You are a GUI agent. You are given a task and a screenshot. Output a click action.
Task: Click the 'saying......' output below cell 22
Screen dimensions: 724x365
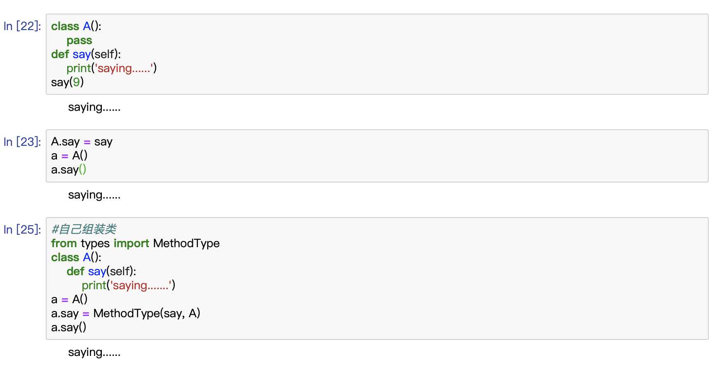[94, 107]
